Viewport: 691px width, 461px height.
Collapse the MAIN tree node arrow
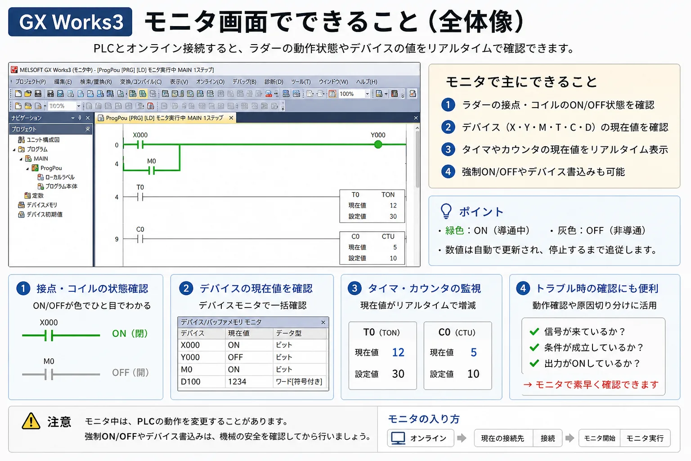point(21,159)
